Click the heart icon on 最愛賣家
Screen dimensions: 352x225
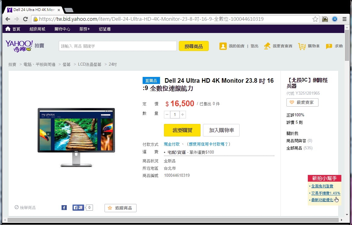coord(292,102)
